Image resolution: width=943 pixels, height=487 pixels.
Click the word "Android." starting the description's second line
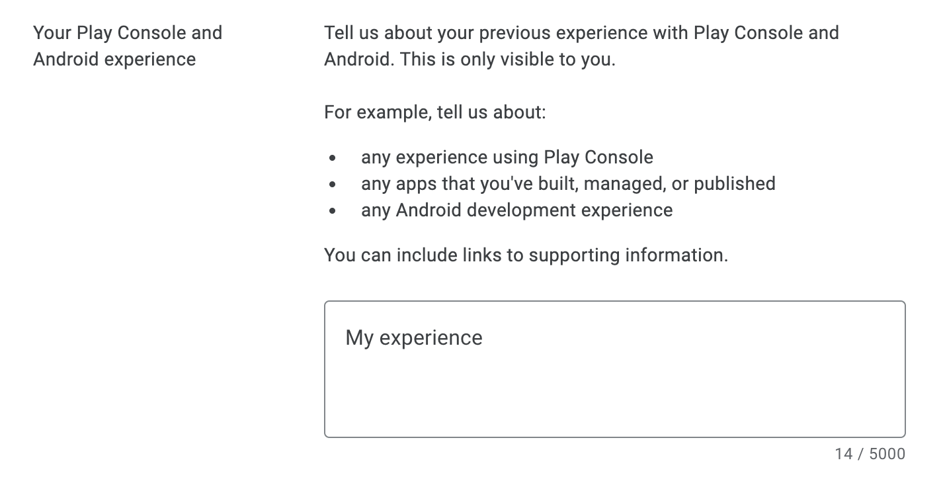357,60
